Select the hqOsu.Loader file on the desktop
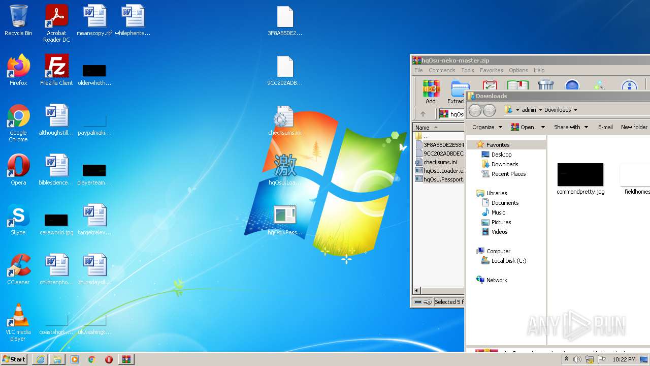 tap(285, 170)
